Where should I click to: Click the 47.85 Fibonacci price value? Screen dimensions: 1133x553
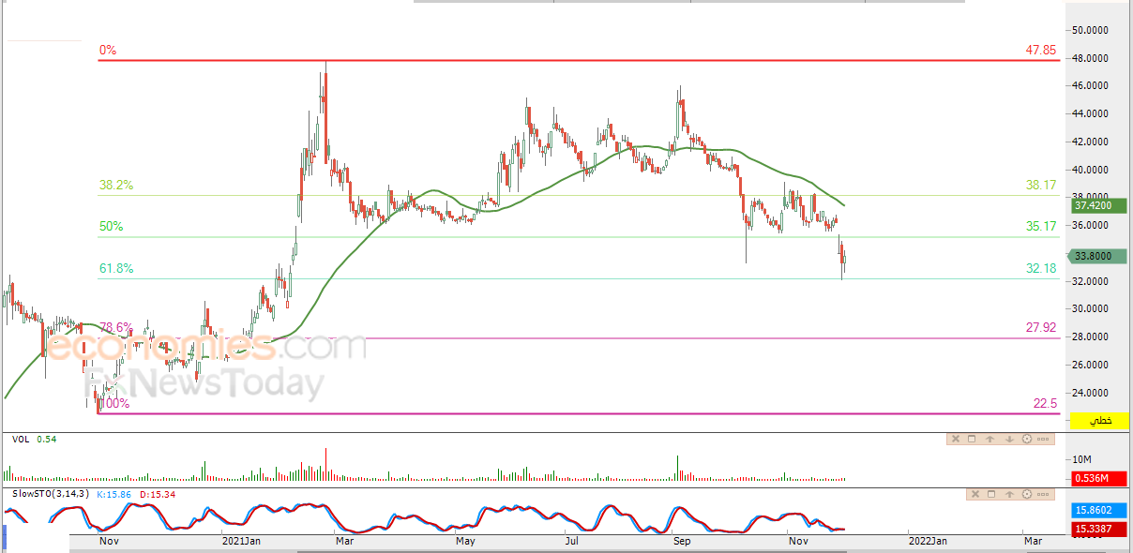[1041, 51]
